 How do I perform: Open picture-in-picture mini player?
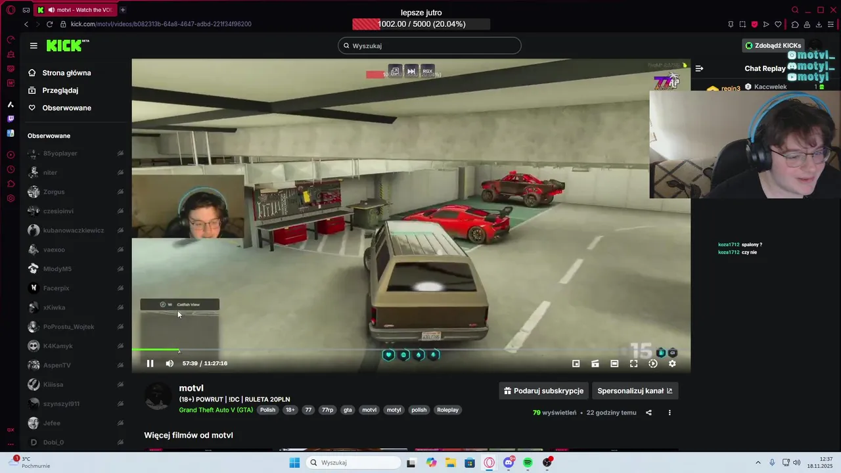pyautogui.click(x=576, y=363)
